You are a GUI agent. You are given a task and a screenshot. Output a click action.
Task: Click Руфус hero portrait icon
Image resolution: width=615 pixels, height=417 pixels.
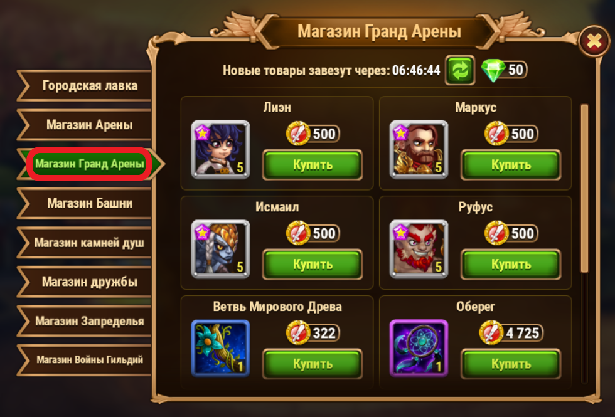(x=419, y=250)
